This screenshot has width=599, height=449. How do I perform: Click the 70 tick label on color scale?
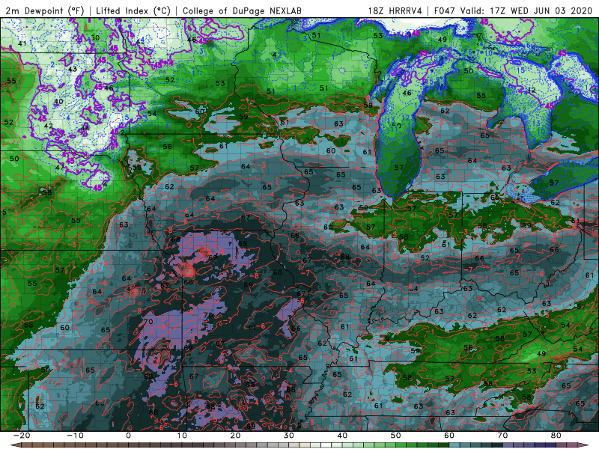[x=502, y=436]
